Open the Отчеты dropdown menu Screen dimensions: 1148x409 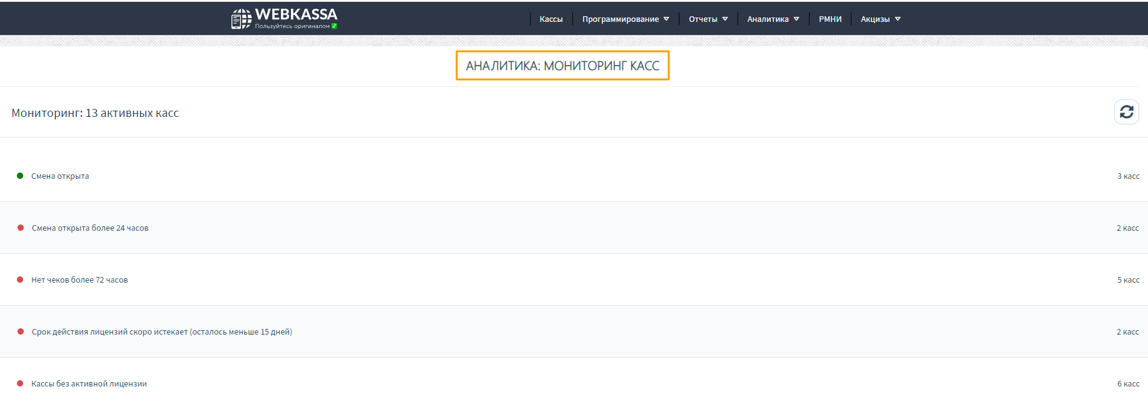tap(708, 19)
